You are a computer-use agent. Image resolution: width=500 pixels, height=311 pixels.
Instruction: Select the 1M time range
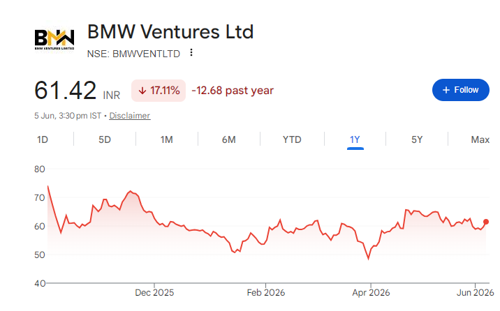[166, 139]
